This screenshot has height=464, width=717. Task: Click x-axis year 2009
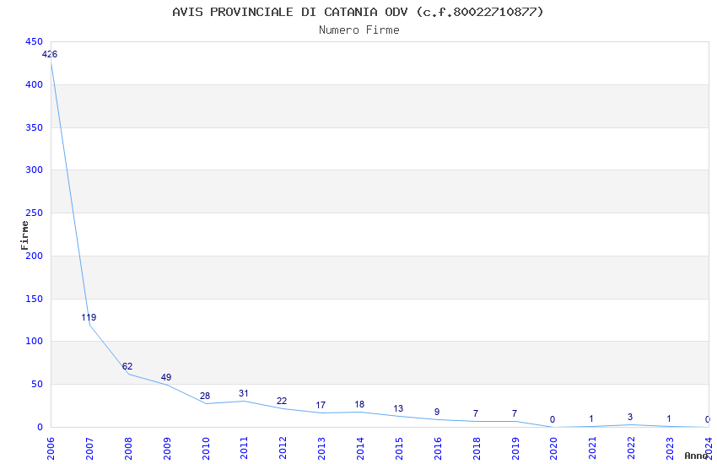point(167,449)
